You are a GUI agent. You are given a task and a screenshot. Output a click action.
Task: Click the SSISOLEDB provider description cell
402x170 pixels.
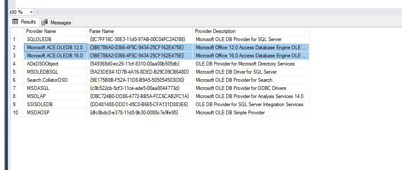click(x=251, y=104)
